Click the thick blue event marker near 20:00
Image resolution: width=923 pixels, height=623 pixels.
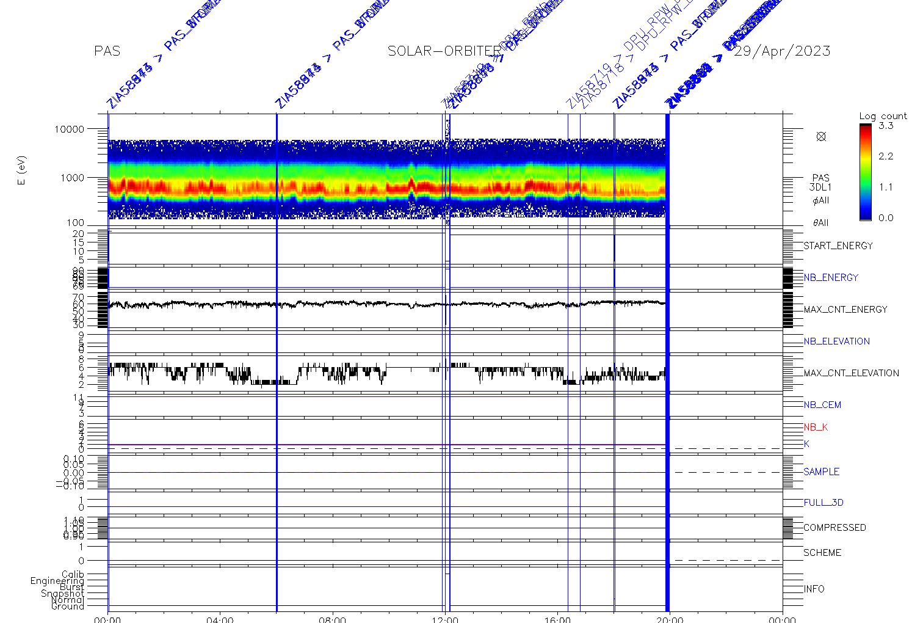click(667, 362)
